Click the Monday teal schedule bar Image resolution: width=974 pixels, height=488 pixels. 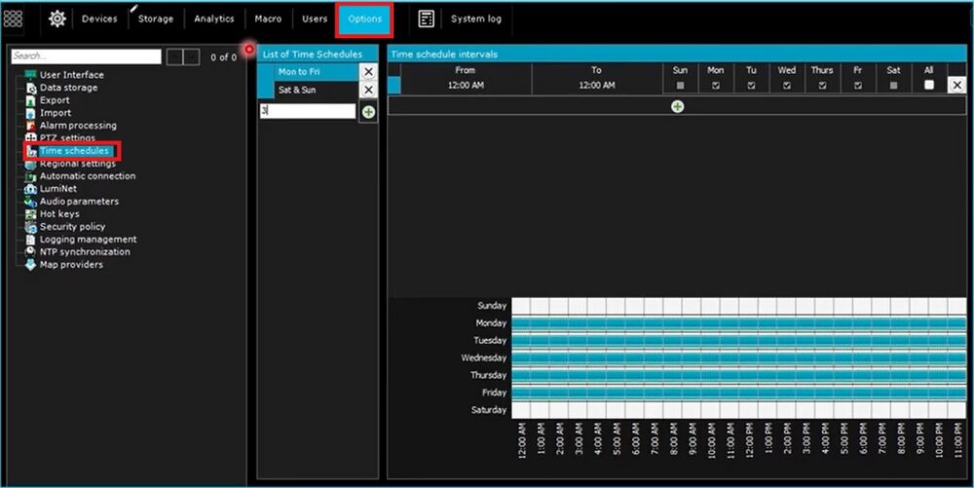[x=738, y=323]
